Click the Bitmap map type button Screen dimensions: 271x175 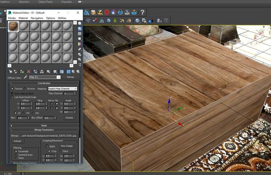70,77
